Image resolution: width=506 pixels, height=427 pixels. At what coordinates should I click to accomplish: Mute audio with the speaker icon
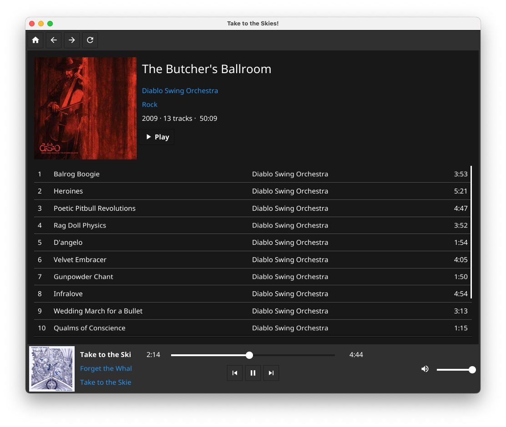pos(425,369)
